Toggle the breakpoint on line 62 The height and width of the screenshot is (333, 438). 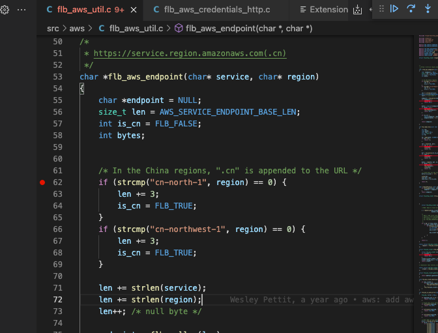pos(42,182)
